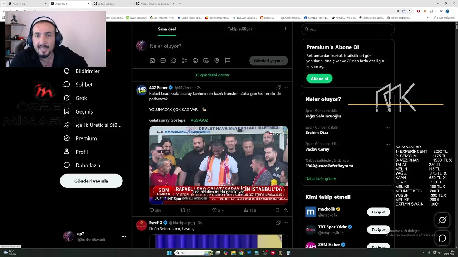458x257 pixels.
Task: Open the Profil person icon
Action: click(x=67, y=152)
